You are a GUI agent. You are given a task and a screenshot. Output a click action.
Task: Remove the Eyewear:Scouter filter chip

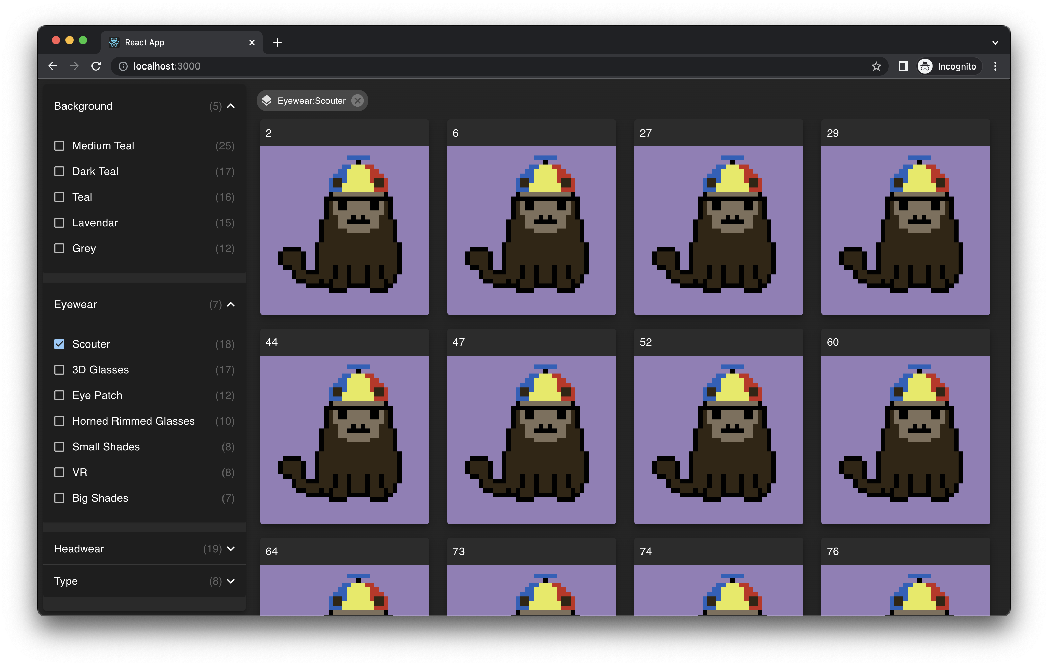(357, 101)
